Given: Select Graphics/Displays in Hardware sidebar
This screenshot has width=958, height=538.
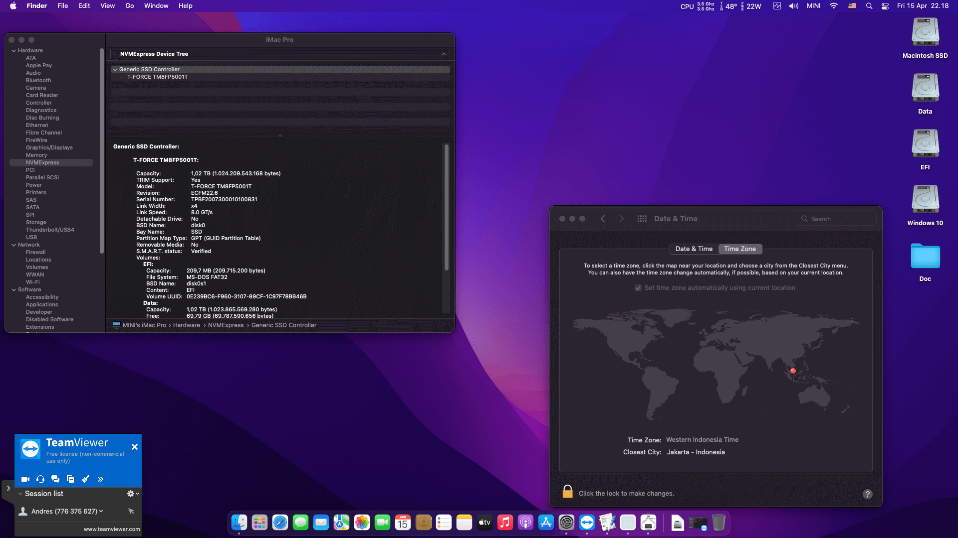Looking at the screenshot, I should click(49, 147).
